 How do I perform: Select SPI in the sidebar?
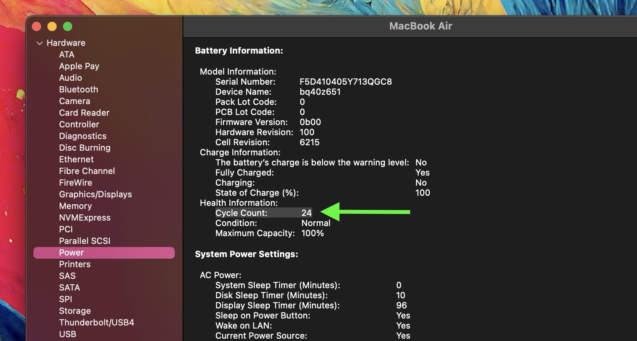point(66,299)
